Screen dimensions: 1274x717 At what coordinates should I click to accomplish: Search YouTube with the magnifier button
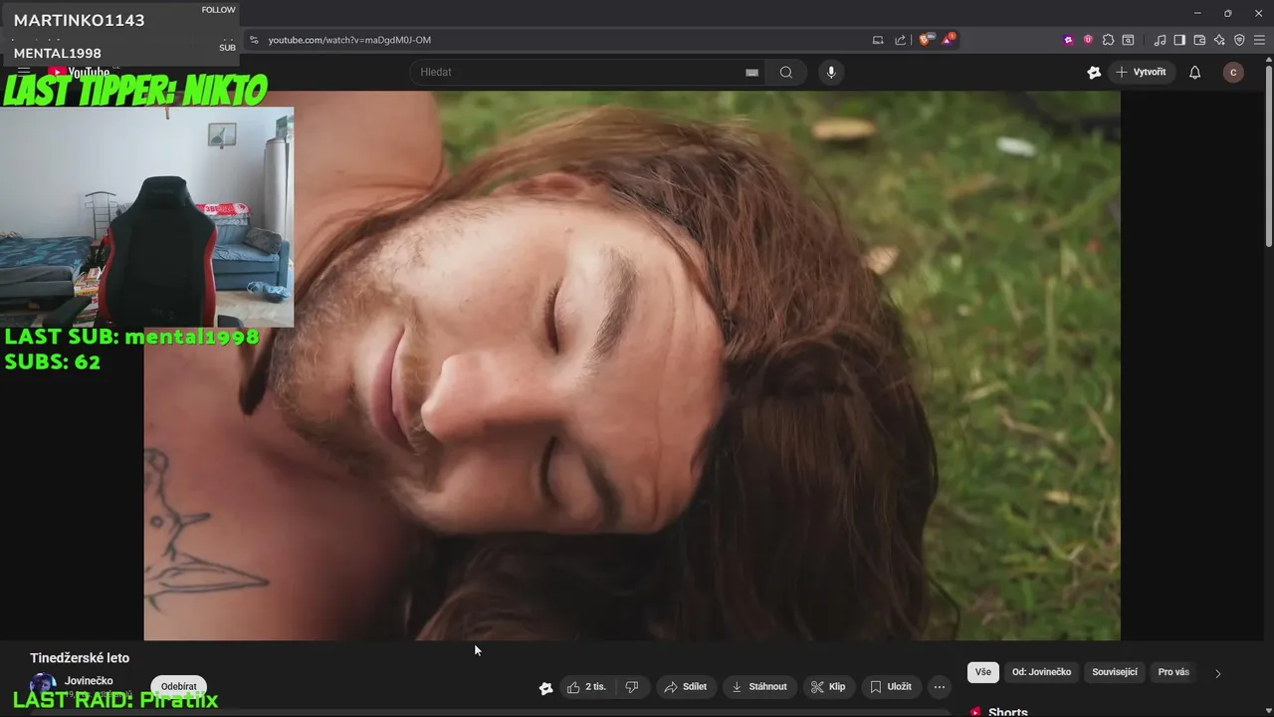(786, 72)
